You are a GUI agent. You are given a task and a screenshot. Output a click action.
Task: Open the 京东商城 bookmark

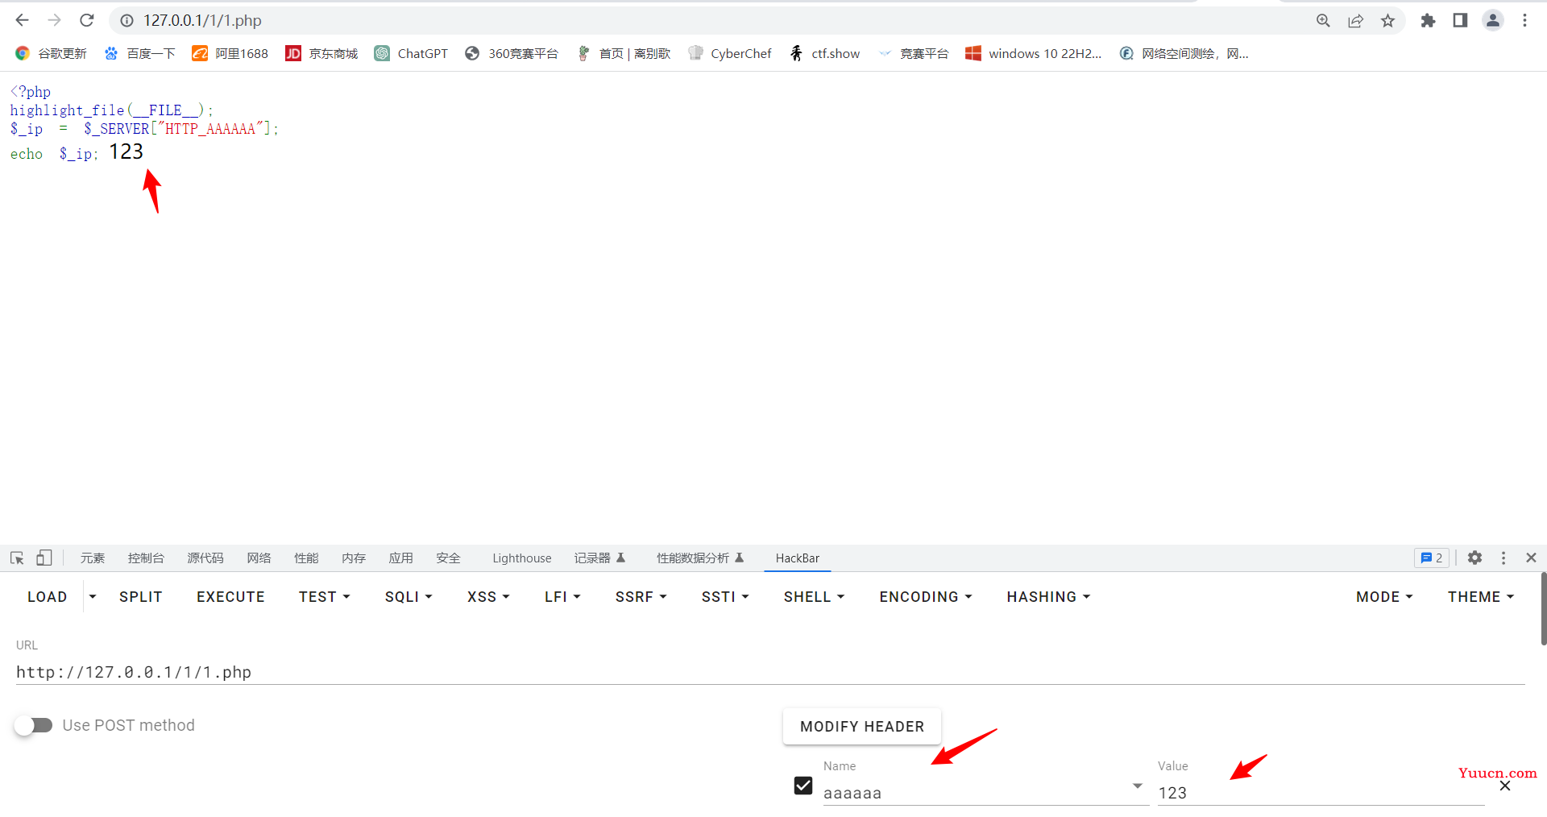point(321,53)
